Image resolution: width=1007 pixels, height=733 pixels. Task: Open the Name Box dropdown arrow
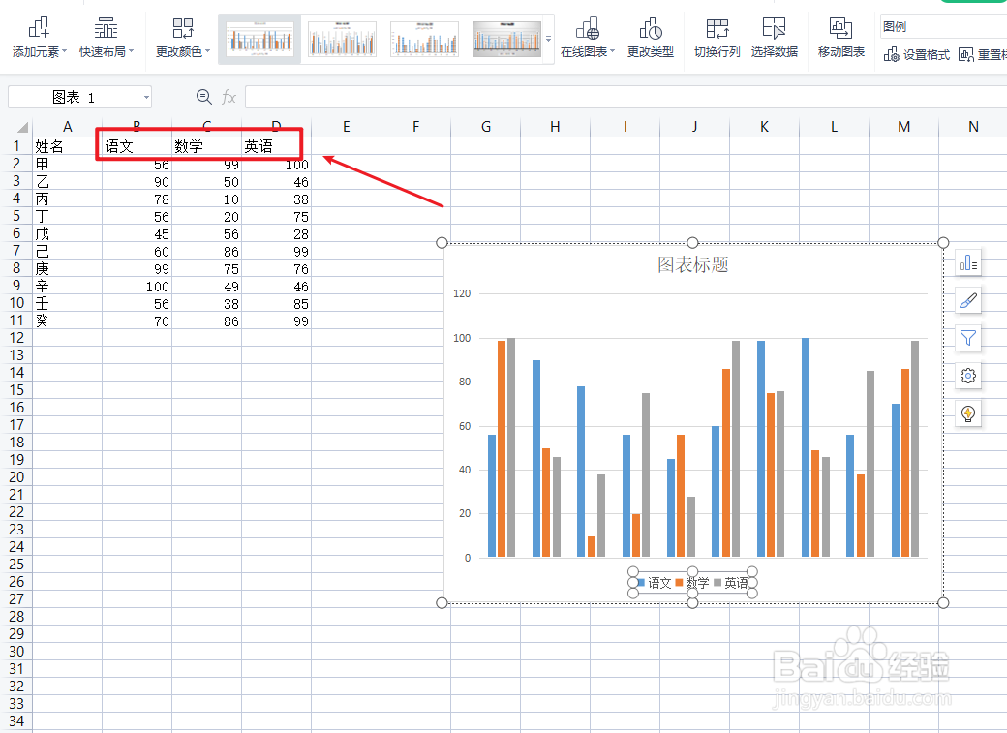146,98
